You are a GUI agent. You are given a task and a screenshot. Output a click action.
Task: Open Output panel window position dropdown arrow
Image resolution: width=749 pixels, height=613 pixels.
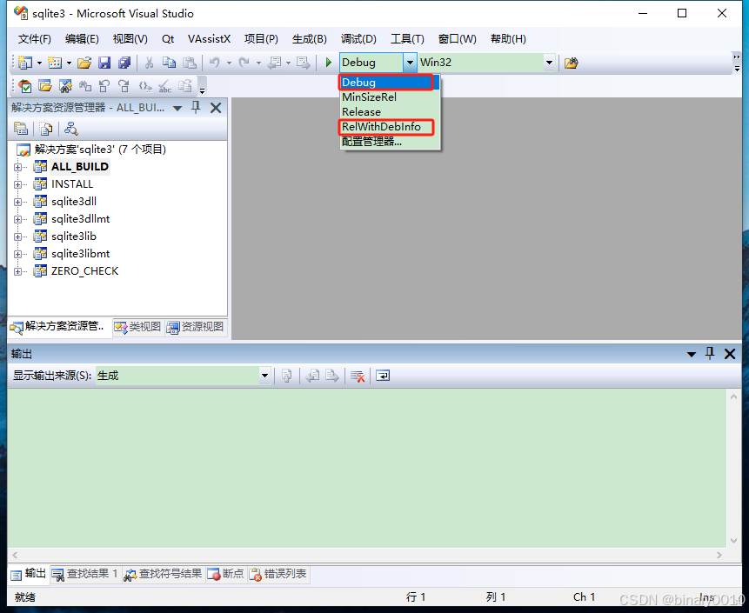pyautogui.click(x=692, y=354)
